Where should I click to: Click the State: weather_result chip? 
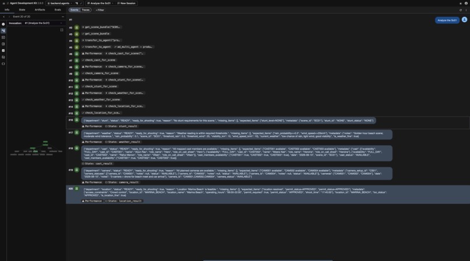[x=122, y=142]
